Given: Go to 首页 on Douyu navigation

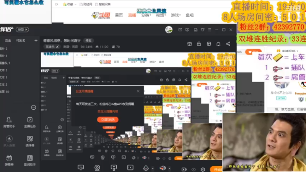Looking at the screenshot, I should pos(119,15).
